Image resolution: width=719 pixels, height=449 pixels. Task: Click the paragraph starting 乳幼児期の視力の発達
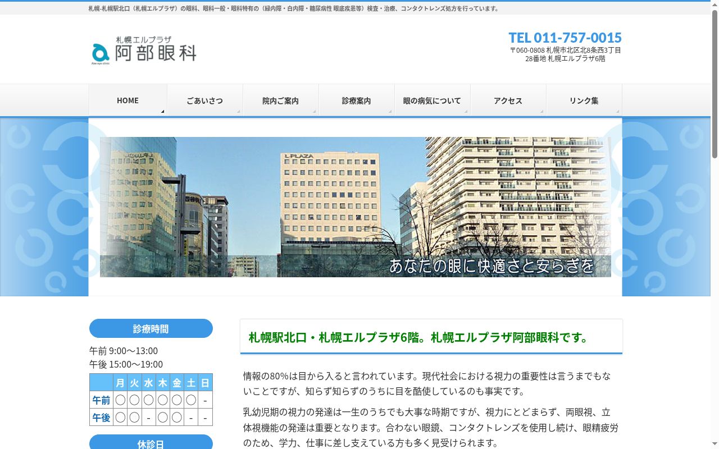[x=431, y=428]
